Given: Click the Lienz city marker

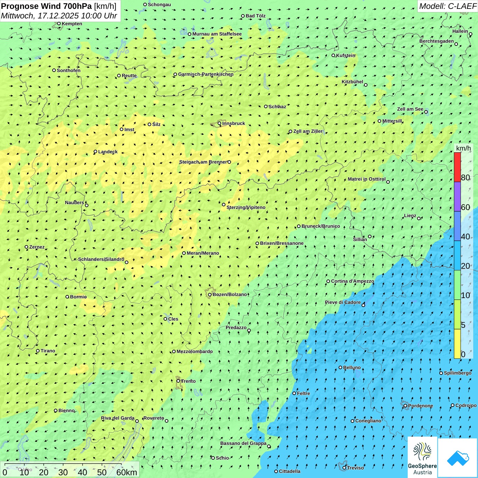Looking at the screenshot, I should tap(419, 219).
